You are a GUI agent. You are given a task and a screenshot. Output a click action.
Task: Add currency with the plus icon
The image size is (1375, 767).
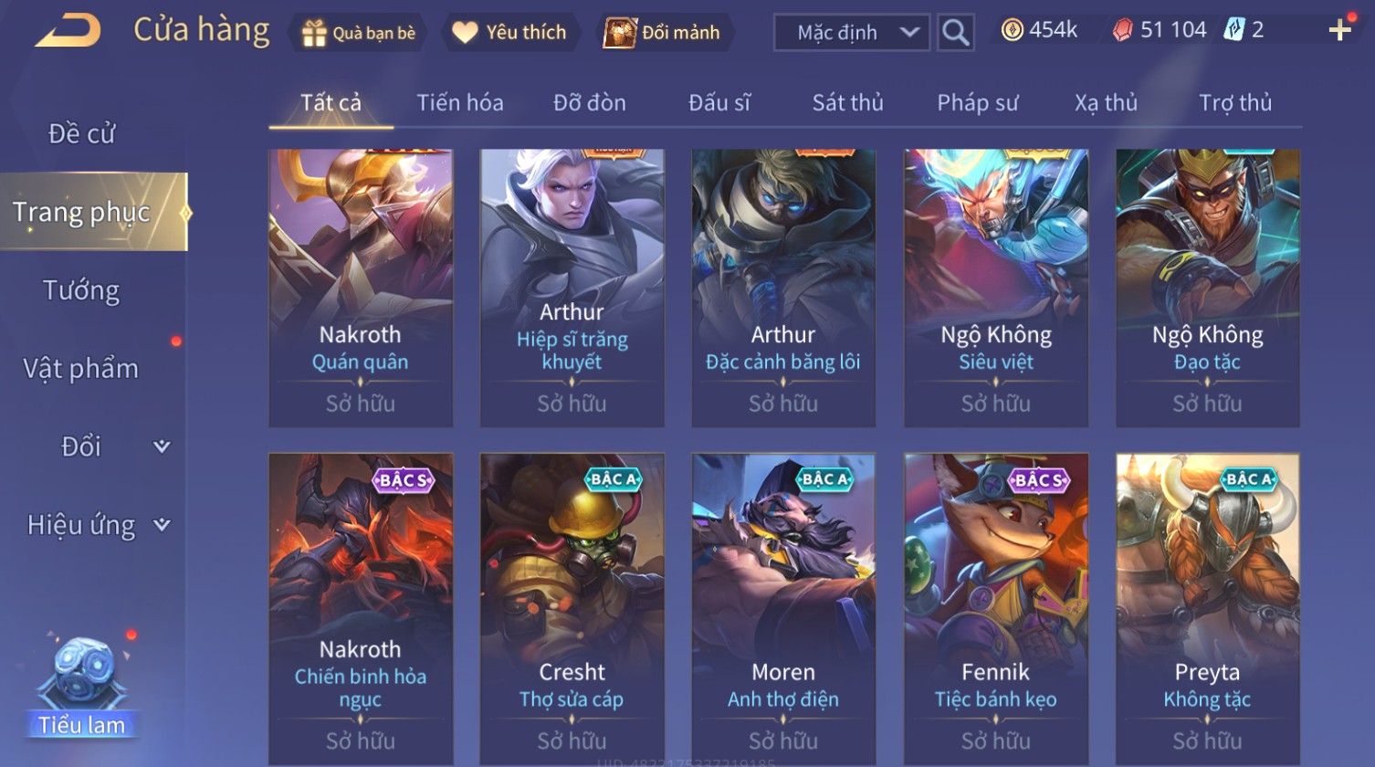point(1339,31)
